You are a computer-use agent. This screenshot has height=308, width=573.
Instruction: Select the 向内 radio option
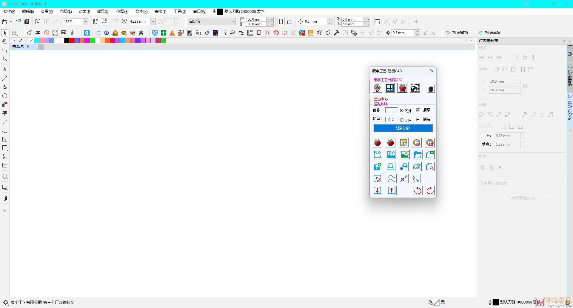402,120
